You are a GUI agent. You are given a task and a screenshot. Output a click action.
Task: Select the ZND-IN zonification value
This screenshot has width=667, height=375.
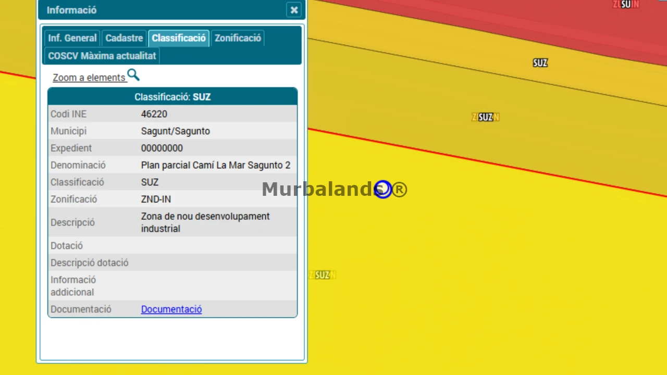pyautogui.click(x=156, y=199)
